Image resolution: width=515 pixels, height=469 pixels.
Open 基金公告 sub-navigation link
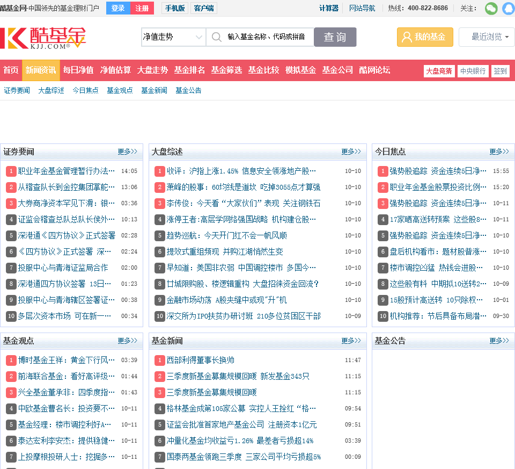click(188, 90)
